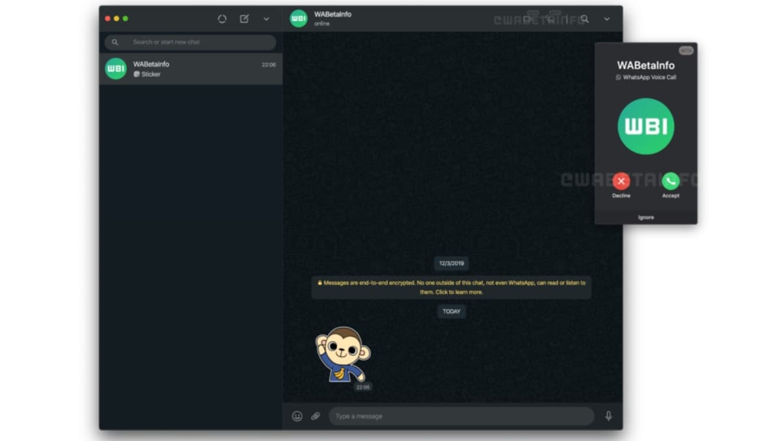Open the monkey sticker in the chat
This screenshot has width=784, height=441.
tap(343, 354)
